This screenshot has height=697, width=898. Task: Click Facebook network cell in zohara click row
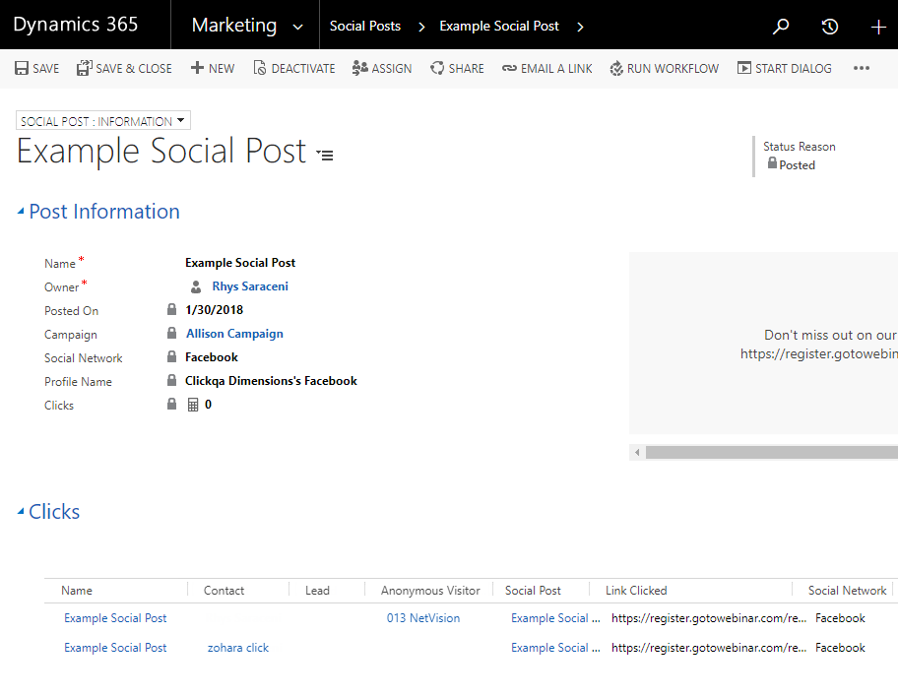point(840,648)
